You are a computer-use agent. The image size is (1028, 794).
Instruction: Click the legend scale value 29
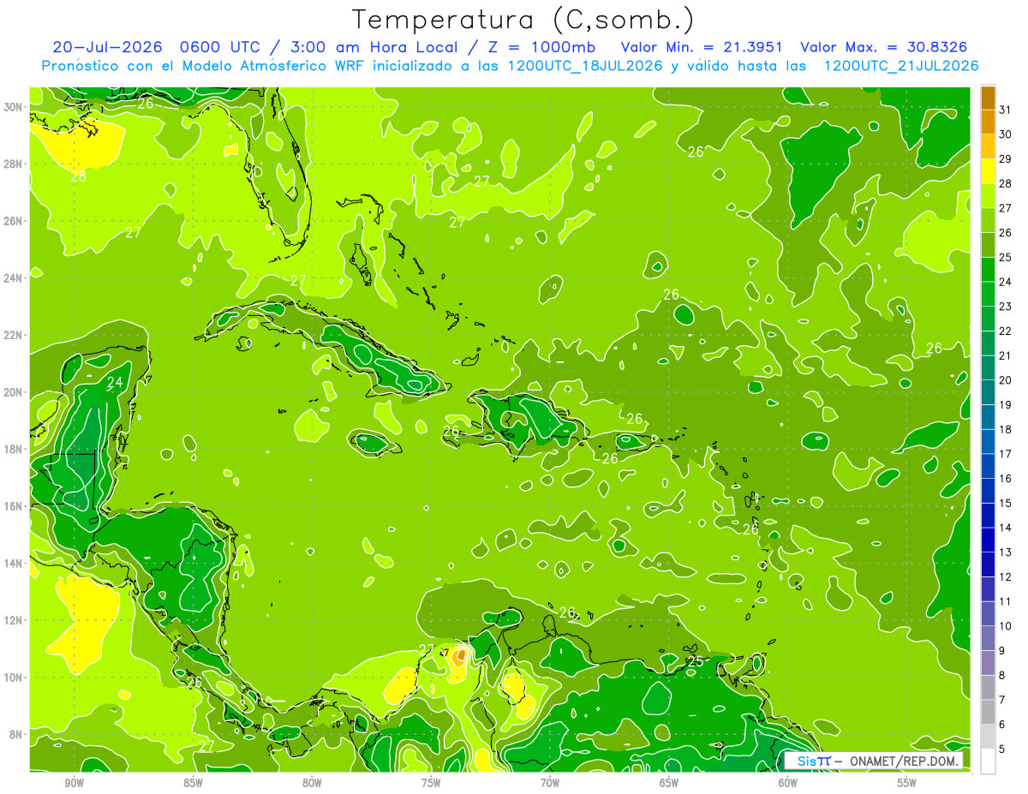click(1006, 159)
